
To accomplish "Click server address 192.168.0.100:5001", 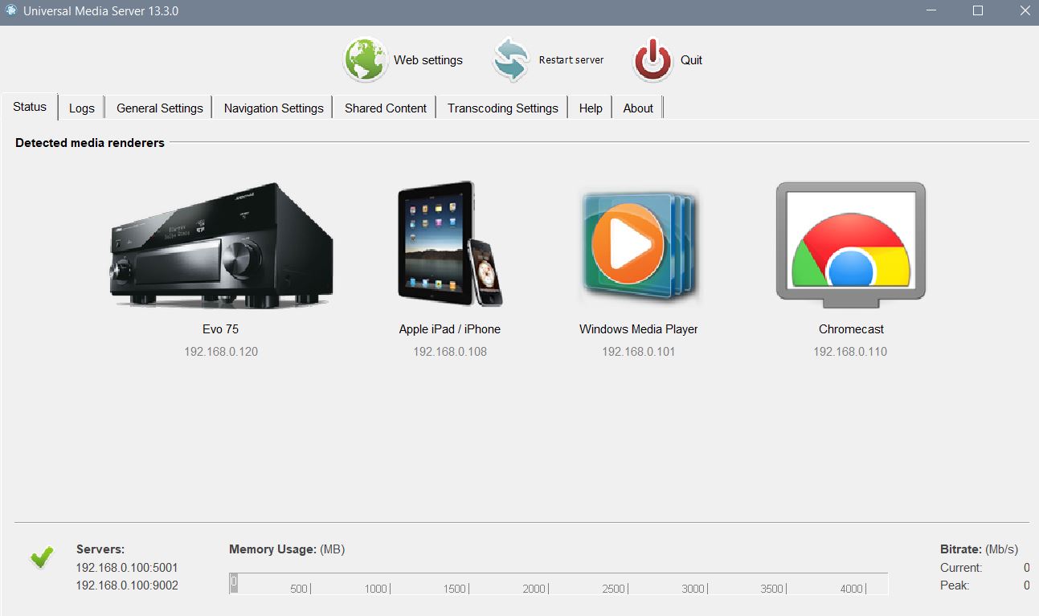I will tap(127, 568).
